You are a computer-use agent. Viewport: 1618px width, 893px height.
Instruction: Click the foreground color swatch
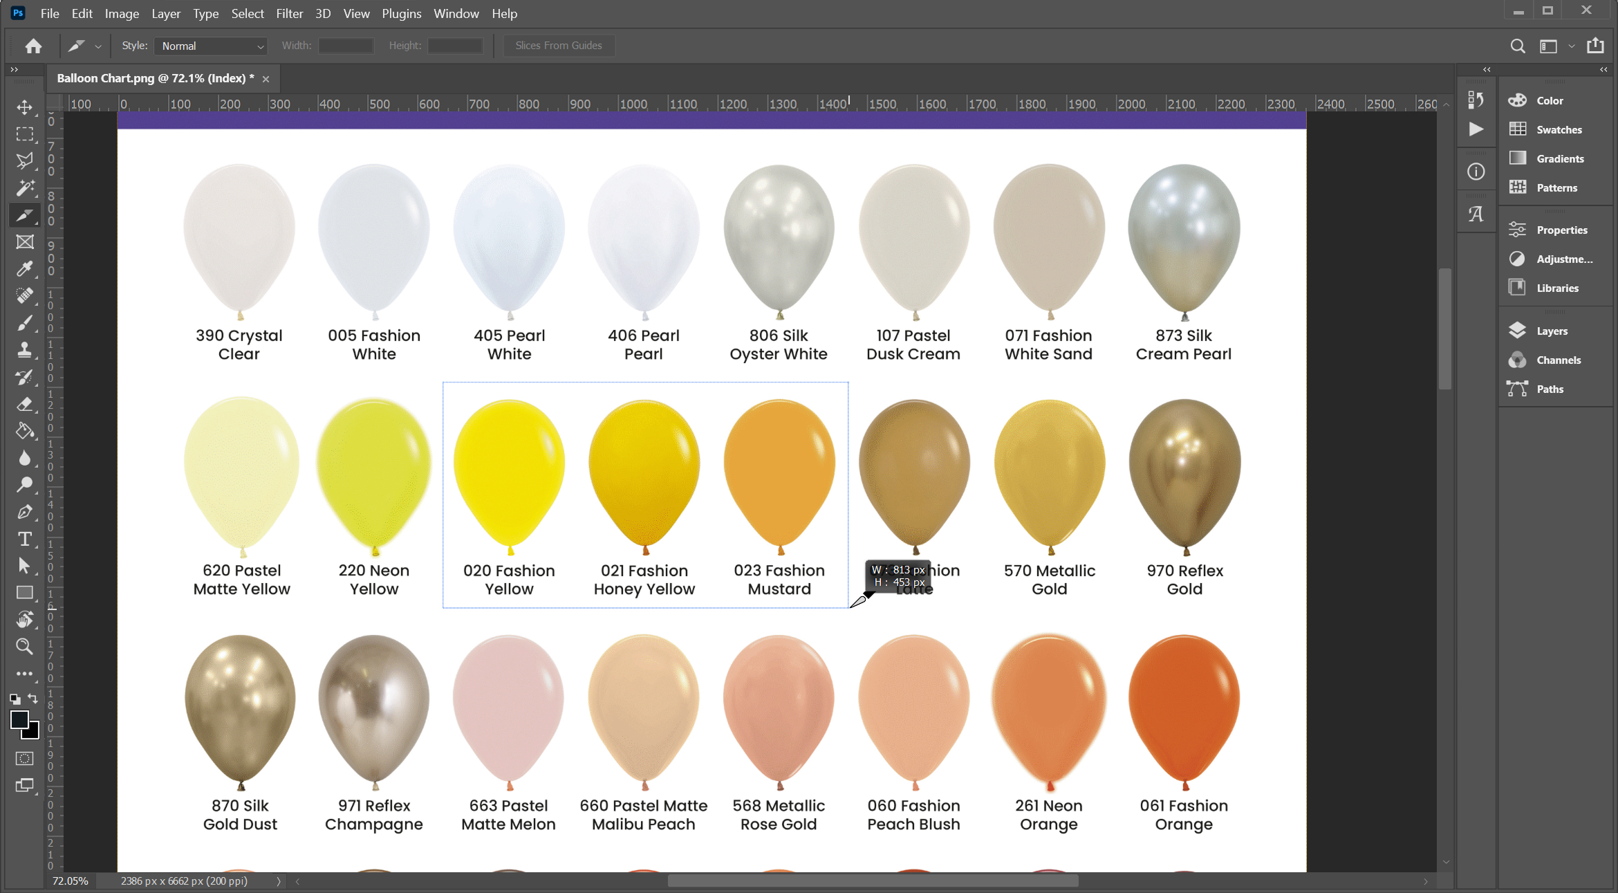[x=19, y=720]
